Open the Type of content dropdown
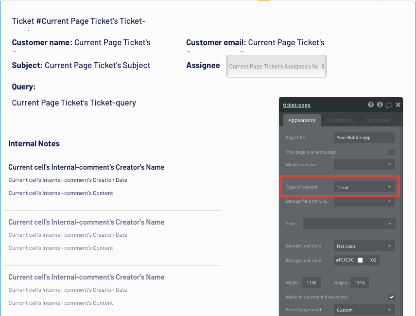The image size is (416, 316). (364, 187)
